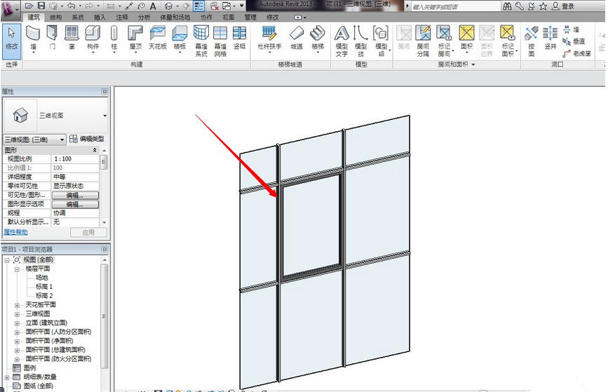The width and height of the screenshot is (608, 392).
Task: Activate the Modify (修改) arrow tool
Action: (x=11, y=39)
